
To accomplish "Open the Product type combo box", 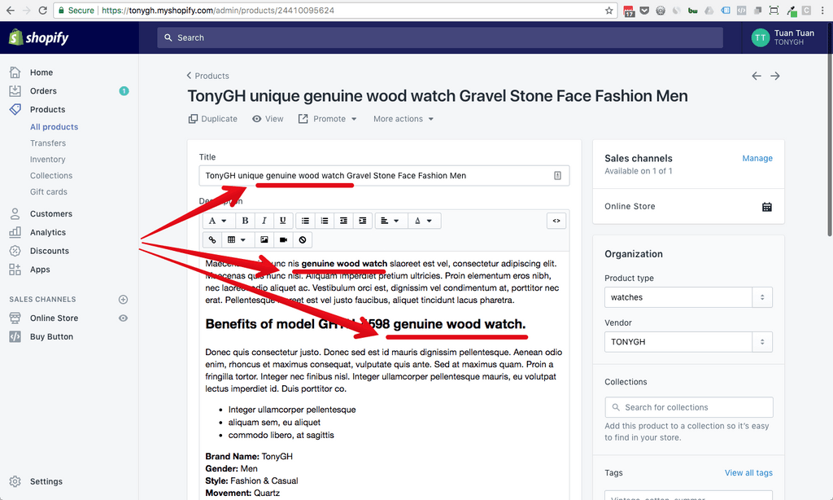I will pos(688,297).
